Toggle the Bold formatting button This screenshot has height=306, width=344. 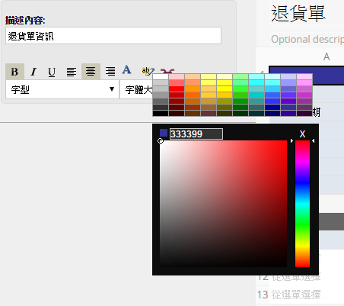pos(14,72)
